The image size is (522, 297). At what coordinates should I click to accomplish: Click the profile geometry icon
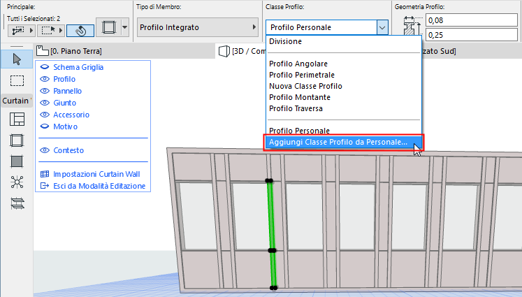point(410,27)
